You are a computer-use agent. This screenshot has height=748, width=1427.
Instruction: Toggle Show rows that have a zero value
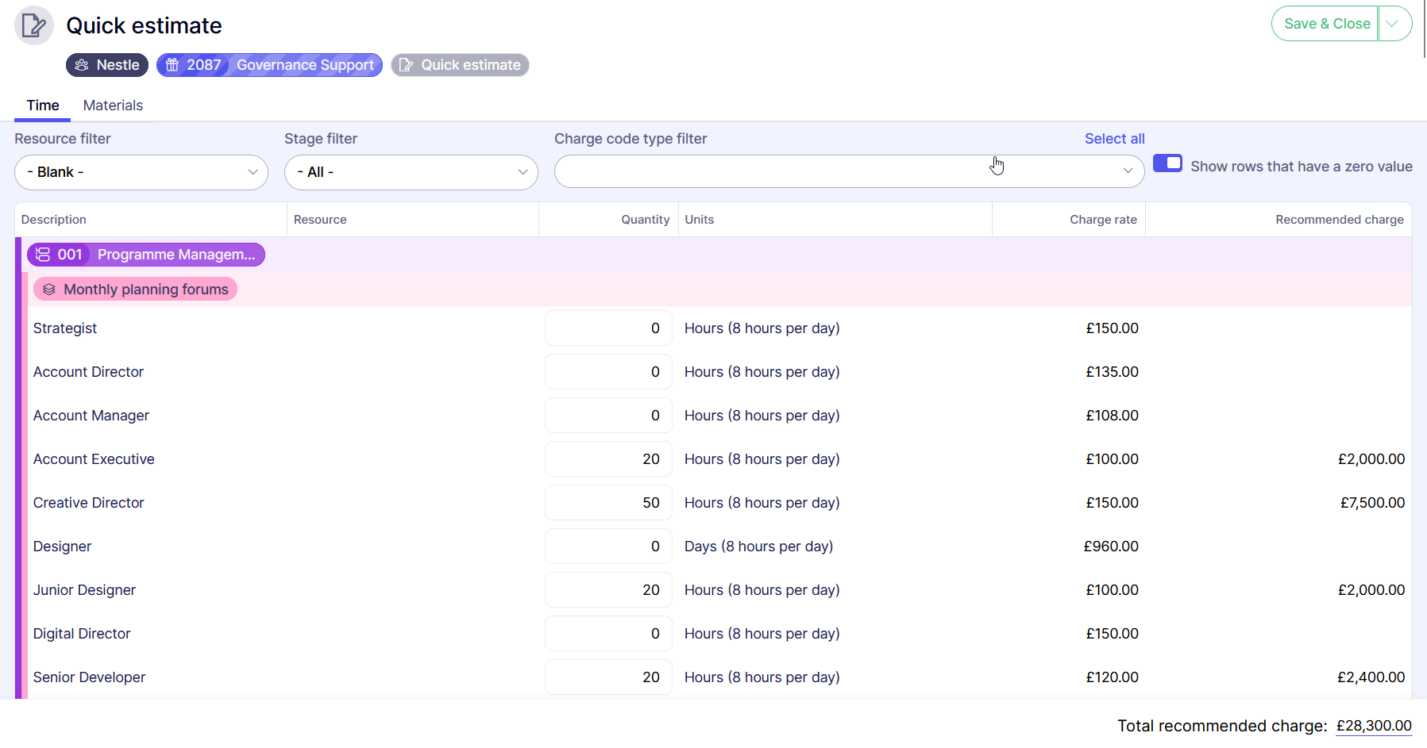(x=1167, y=163)
